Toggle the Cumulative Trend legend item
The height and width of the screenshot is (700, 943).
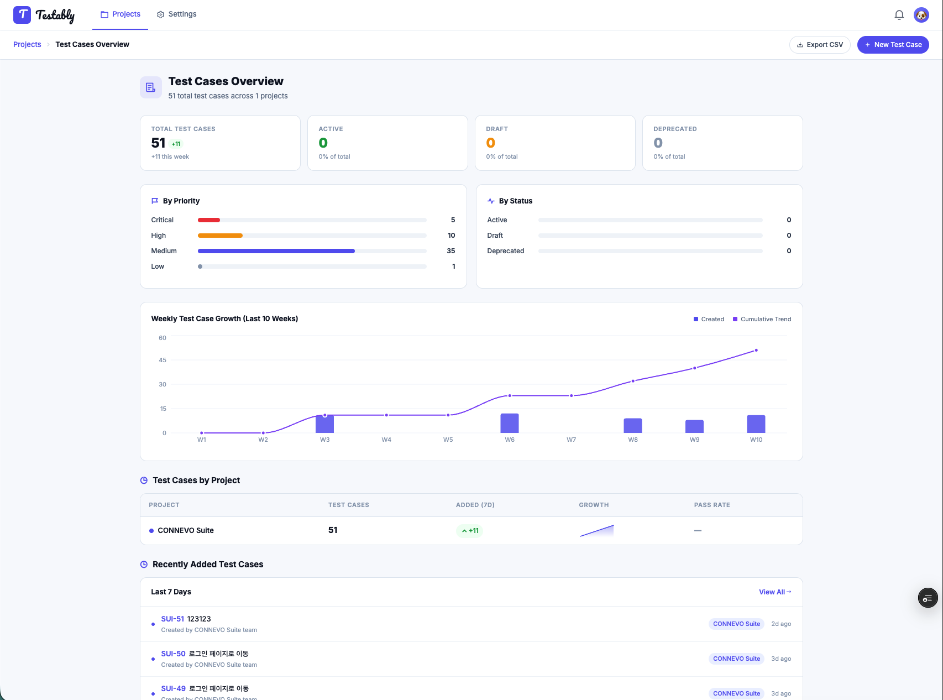(x=762, y=319)
